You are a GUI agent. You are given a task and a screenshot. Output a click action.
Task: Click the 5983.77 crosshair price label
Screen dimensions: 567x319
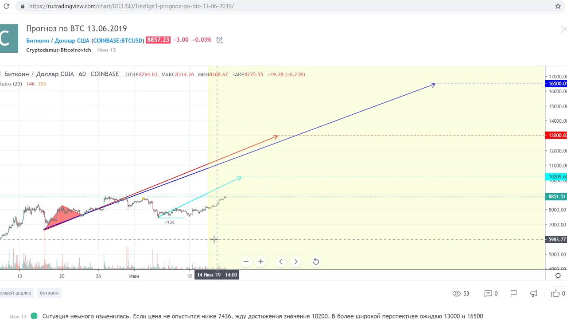point(556,240)
